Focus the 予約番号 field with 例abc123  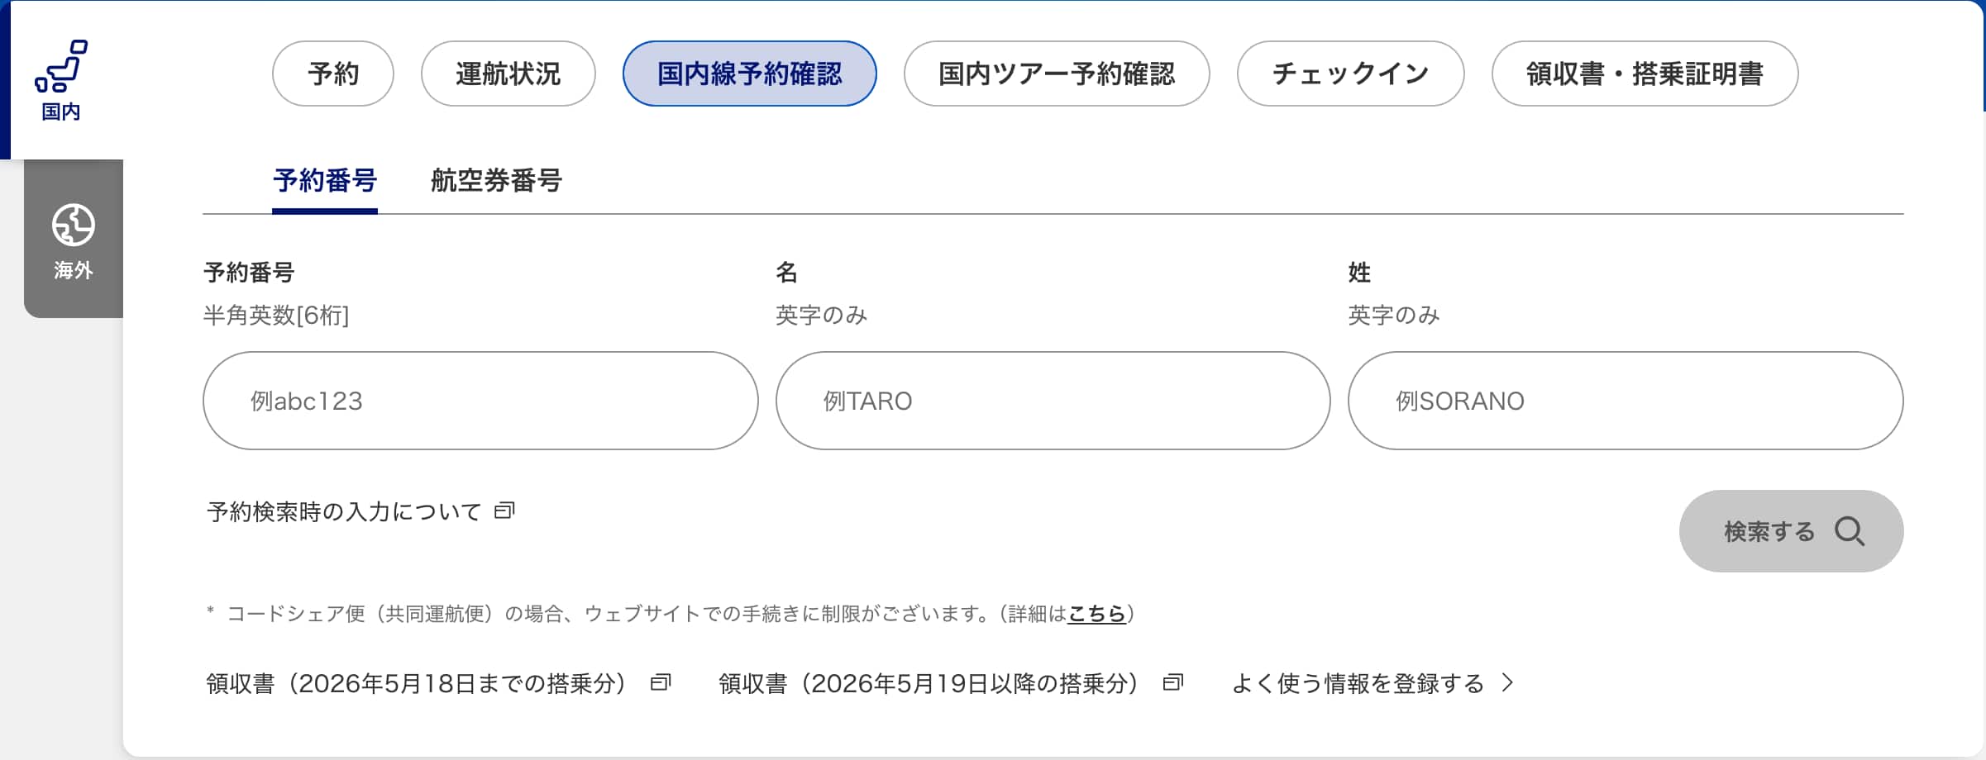(480, 401)
